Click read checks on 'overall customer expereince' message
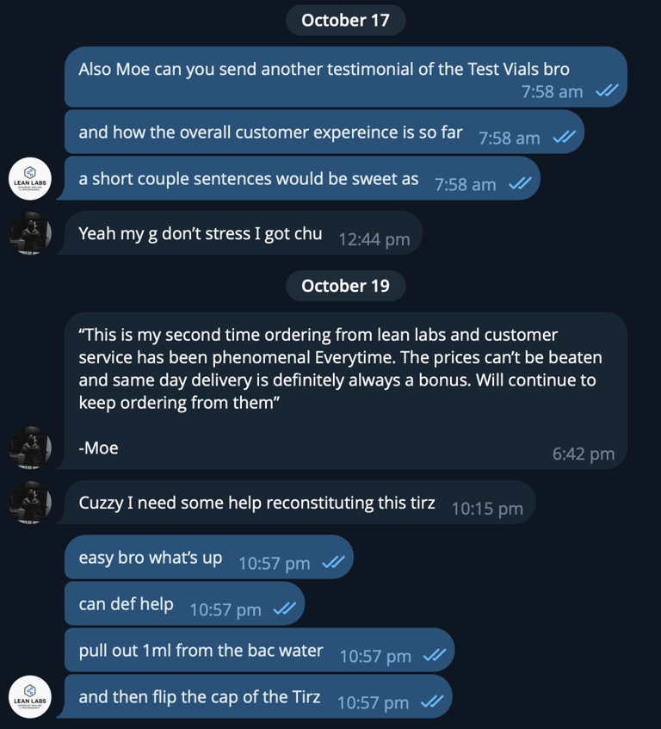Screen dimensions: 661x729 pos(564,138)
